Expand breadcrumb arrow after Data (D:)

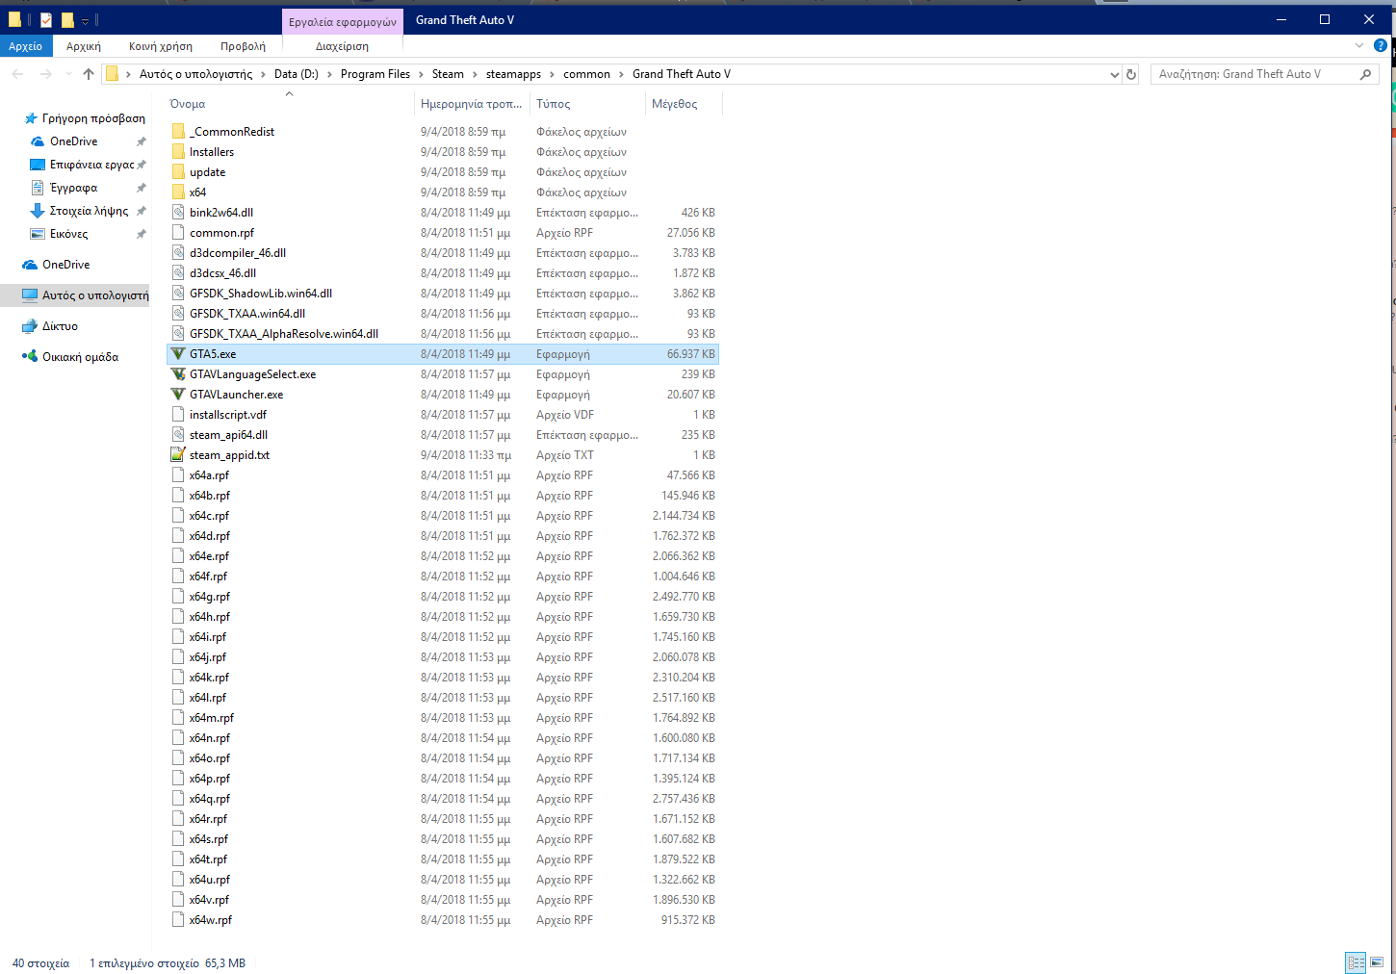tap(329, 74)
